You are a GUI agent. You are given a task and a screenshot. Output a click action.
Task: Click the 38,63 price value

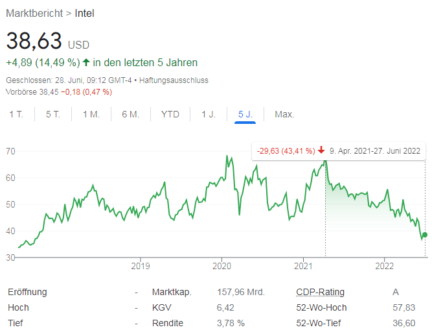[34, 41]
